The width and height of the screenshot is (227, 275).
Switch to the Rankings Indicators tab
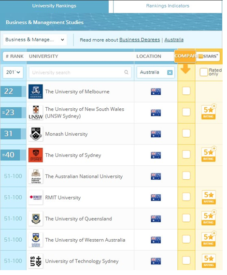point(168,6)
